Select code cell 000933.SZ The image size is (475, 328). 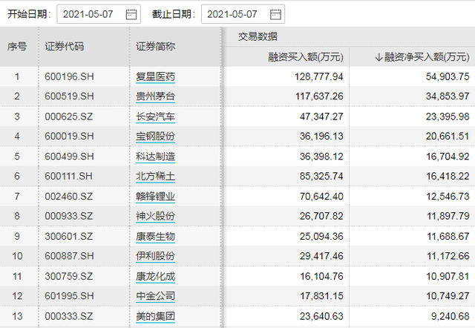pos(69,216)
